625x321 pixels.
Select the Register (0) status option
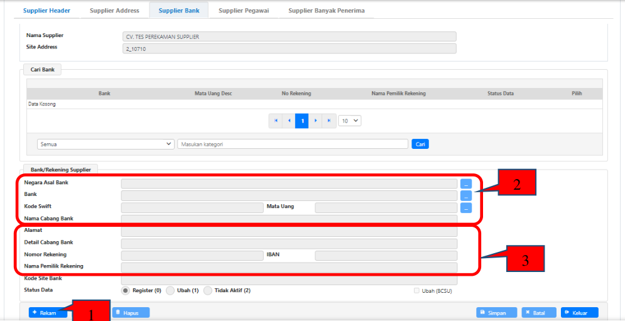pos(126,291)
